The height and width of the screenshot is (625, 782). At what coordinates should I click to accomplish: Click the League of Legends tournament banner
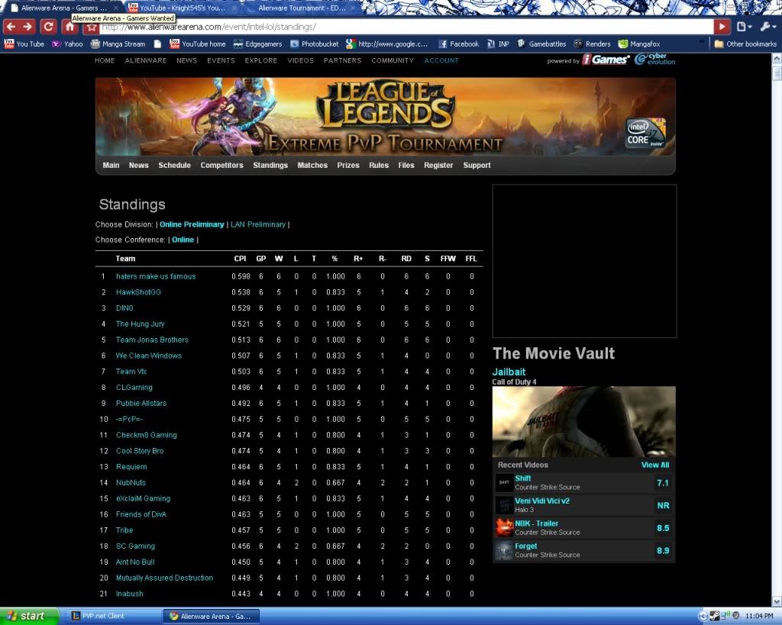click(x=386, y=117)
